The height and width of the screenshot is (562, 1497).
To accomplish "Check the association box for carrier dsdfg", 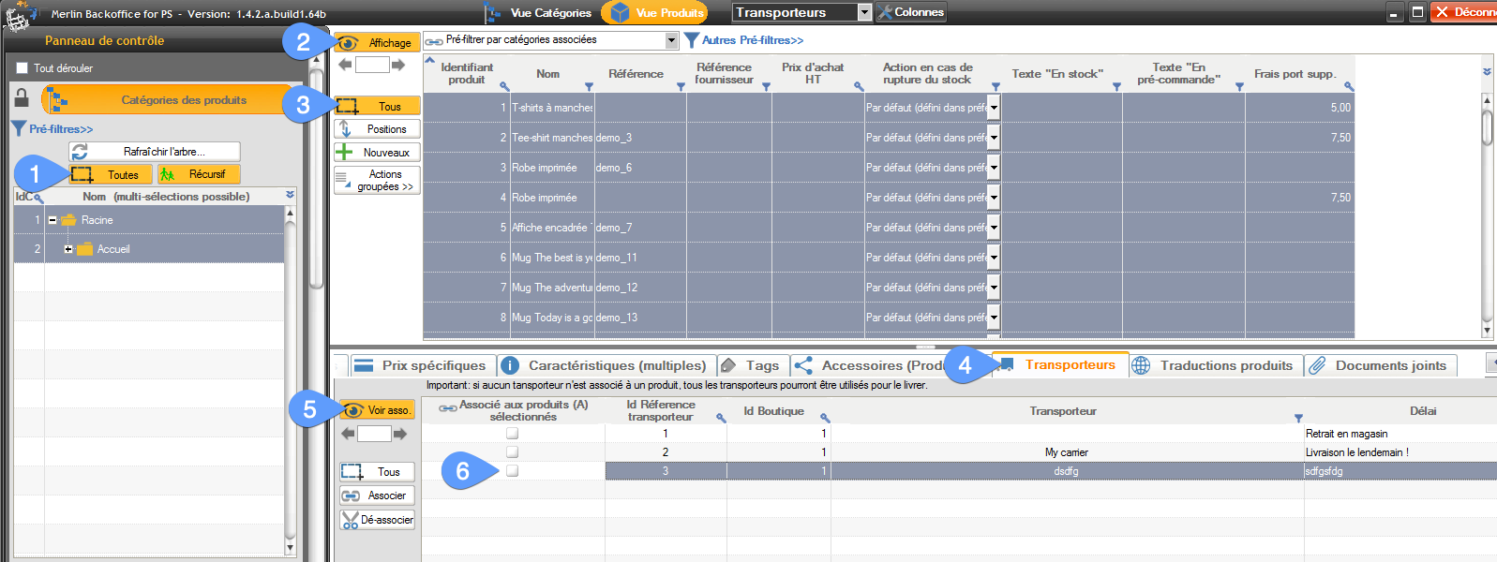I will [x=513, y=471].
